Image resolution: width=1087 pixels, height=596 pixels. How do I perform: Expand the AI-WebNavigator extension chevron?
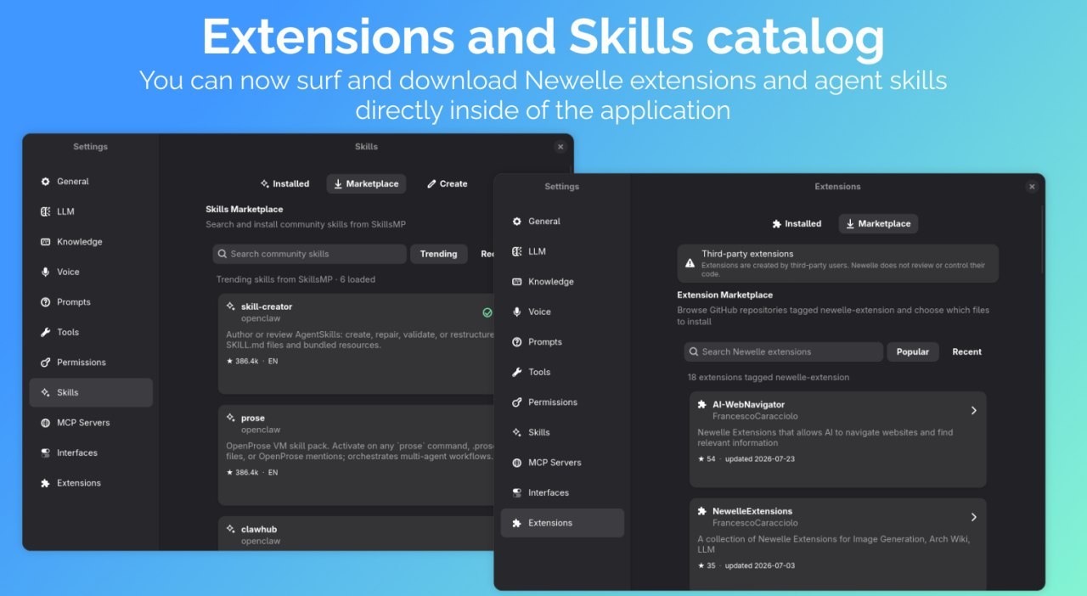point(974,410)
